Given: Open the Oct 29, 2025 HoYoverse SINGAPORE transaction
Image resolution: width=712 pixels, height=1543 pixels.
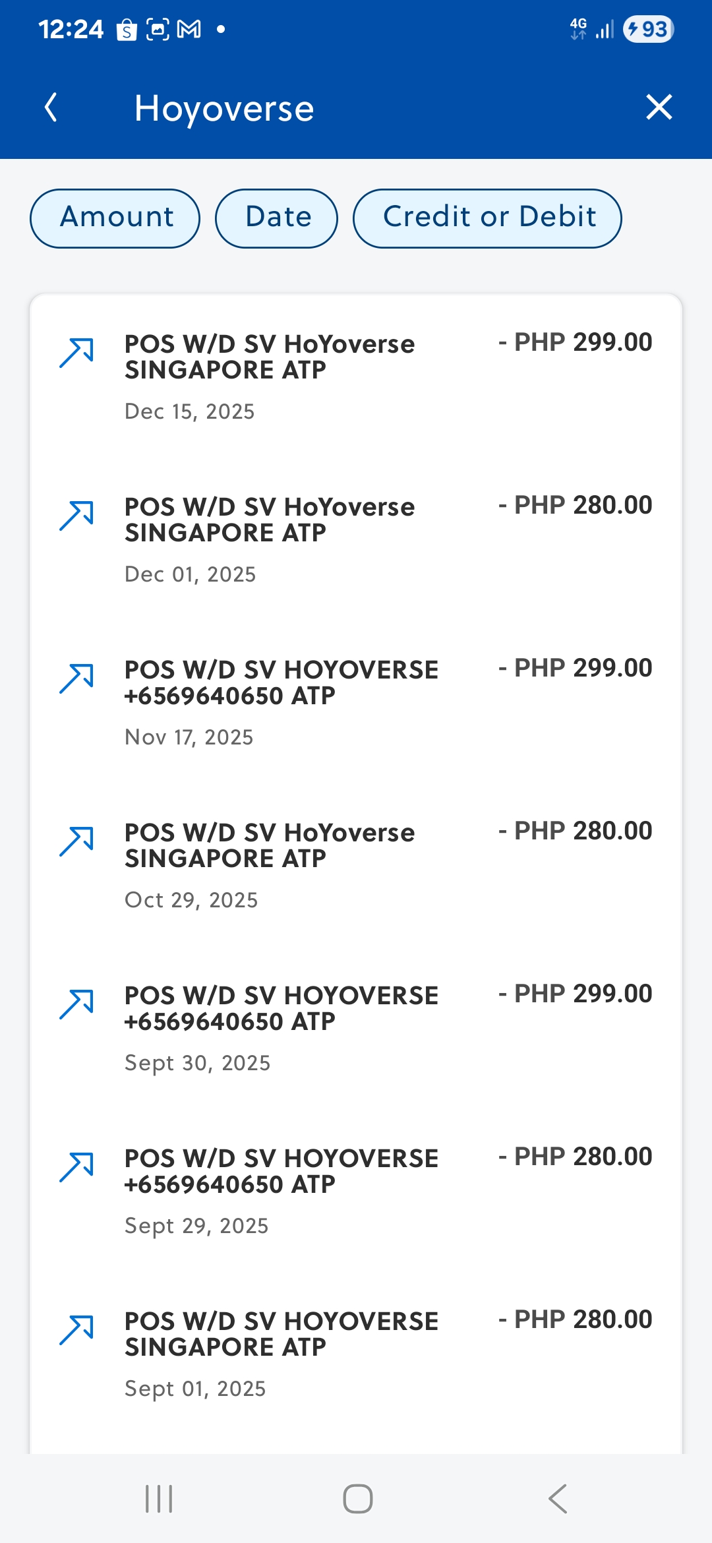Looking at the screenshot, I should (x=270, y=845).
